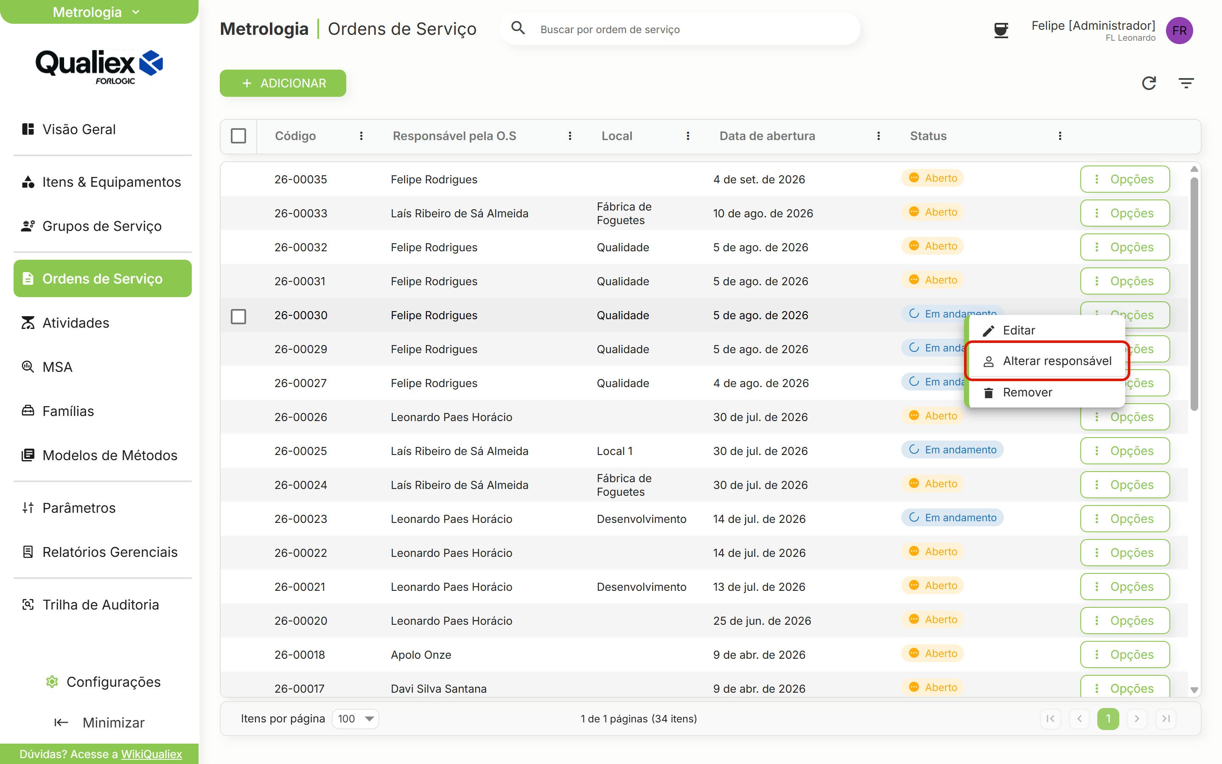Choose Alterar responsável in the menu

pos(1047,361)
